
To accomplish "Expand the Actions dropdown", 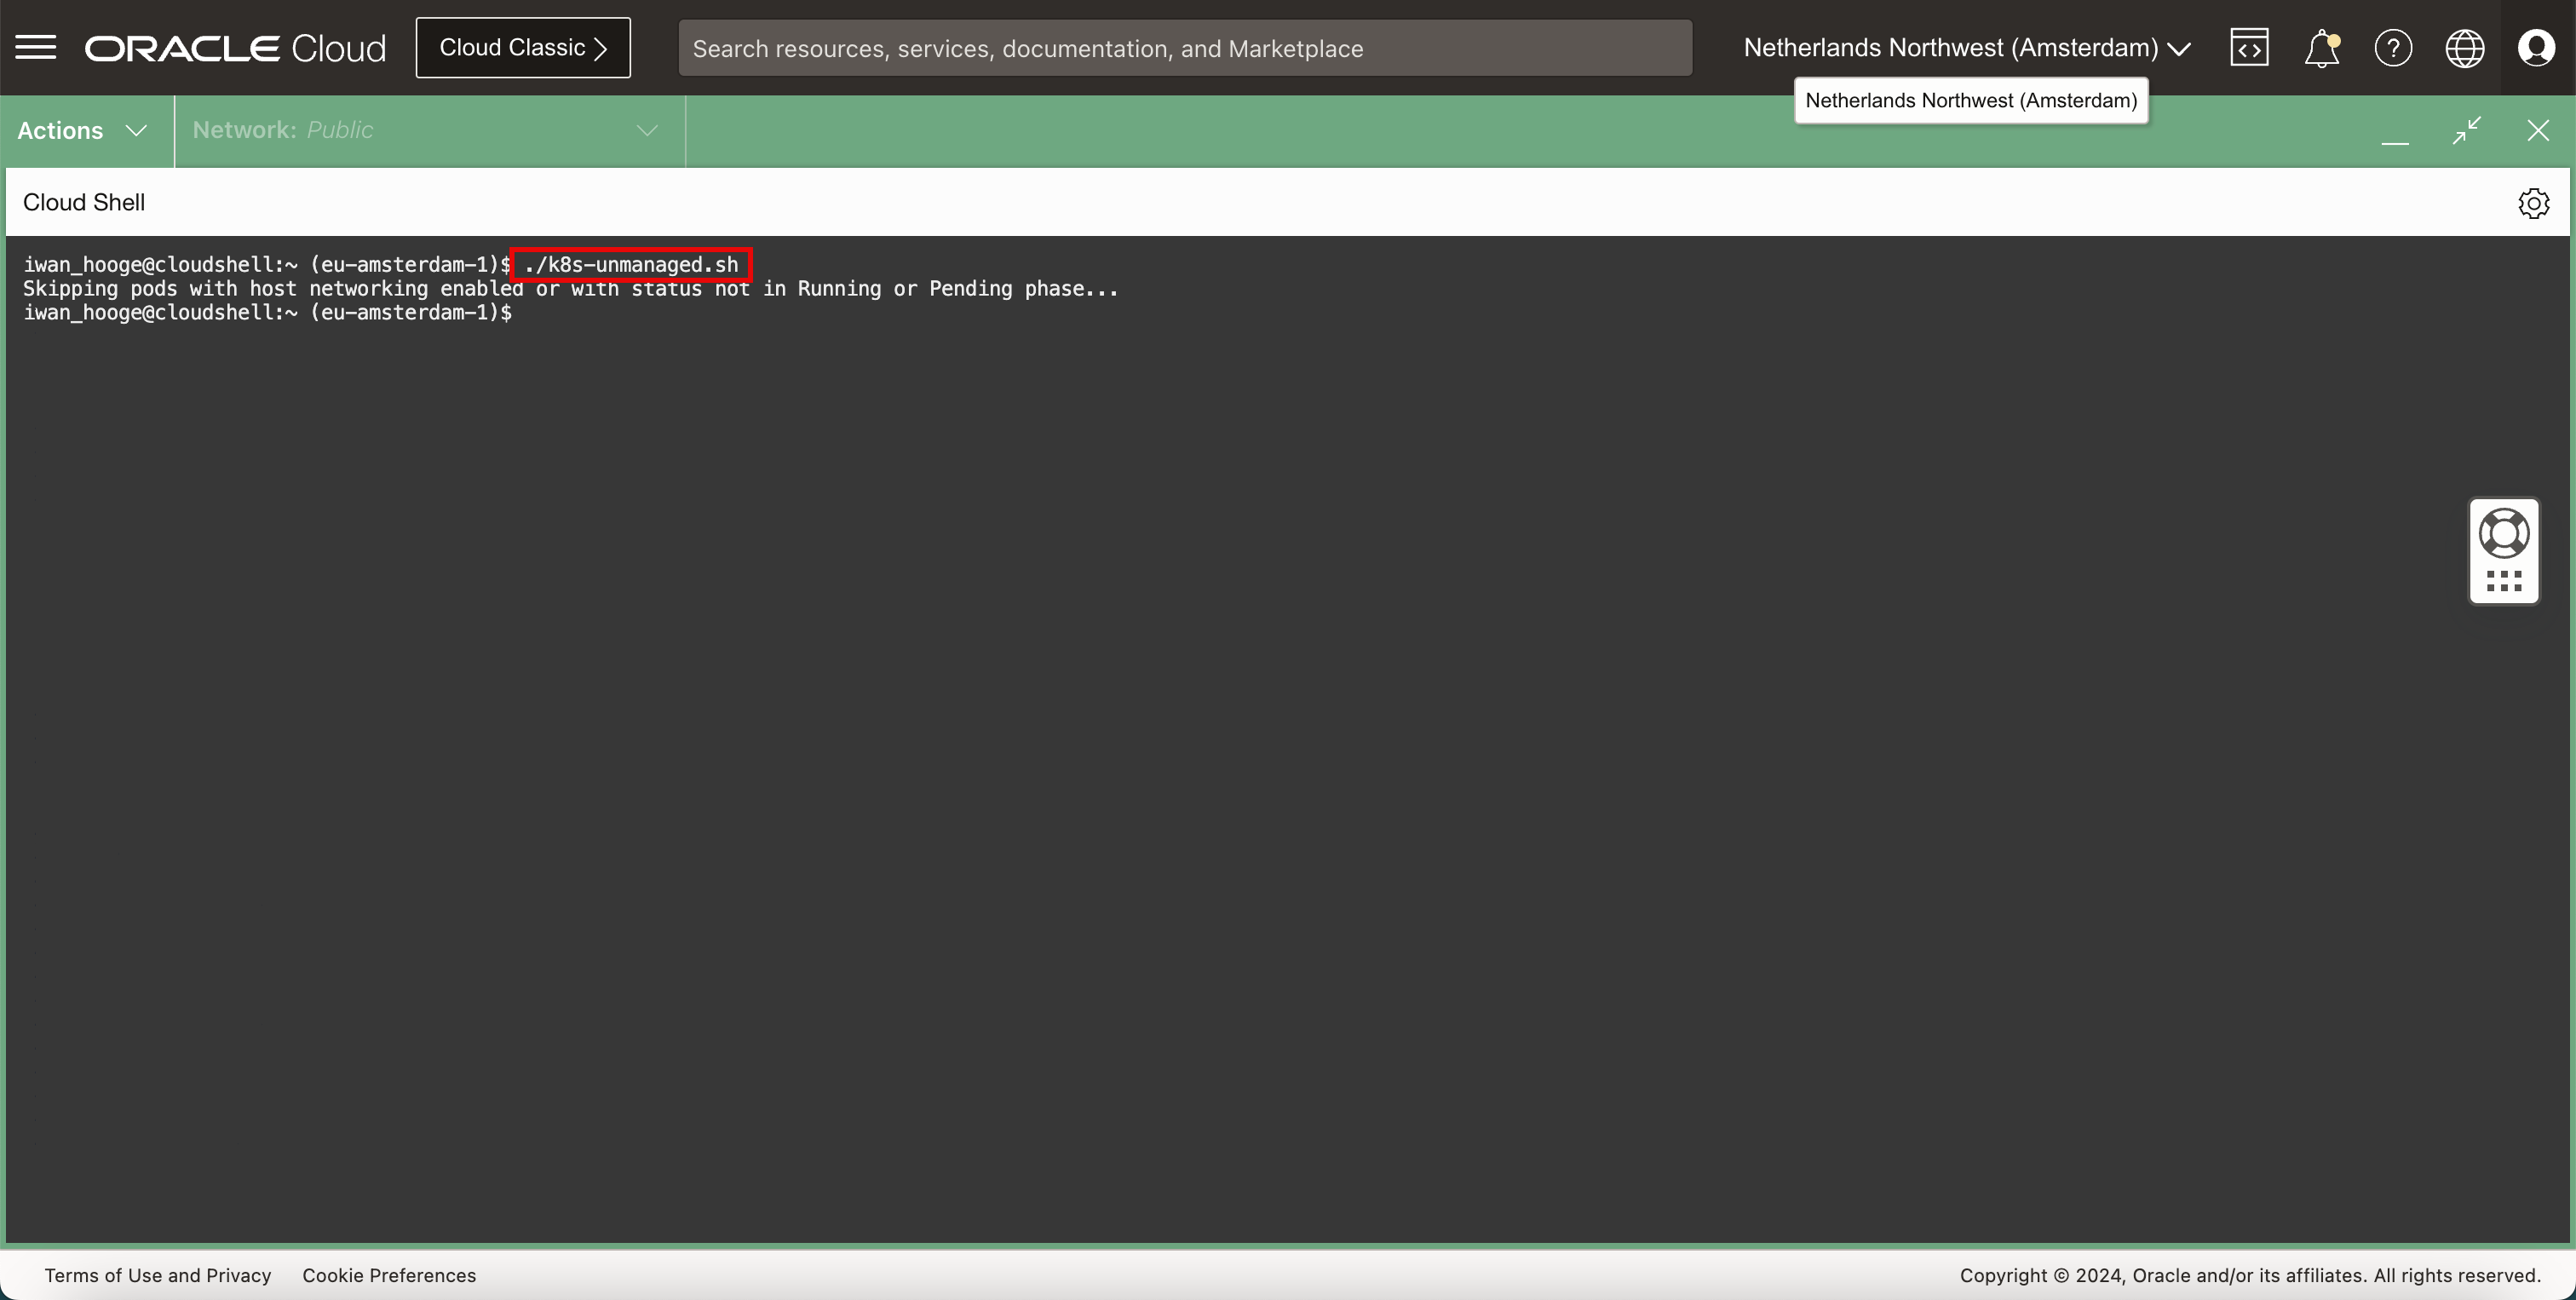I will (83, 131).
